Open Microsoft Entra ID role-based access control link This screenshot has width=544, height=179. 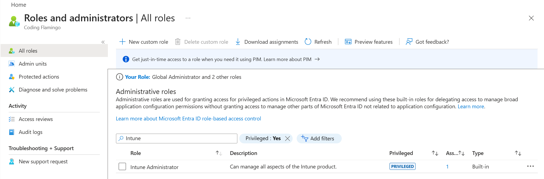[x=188, y=119]
